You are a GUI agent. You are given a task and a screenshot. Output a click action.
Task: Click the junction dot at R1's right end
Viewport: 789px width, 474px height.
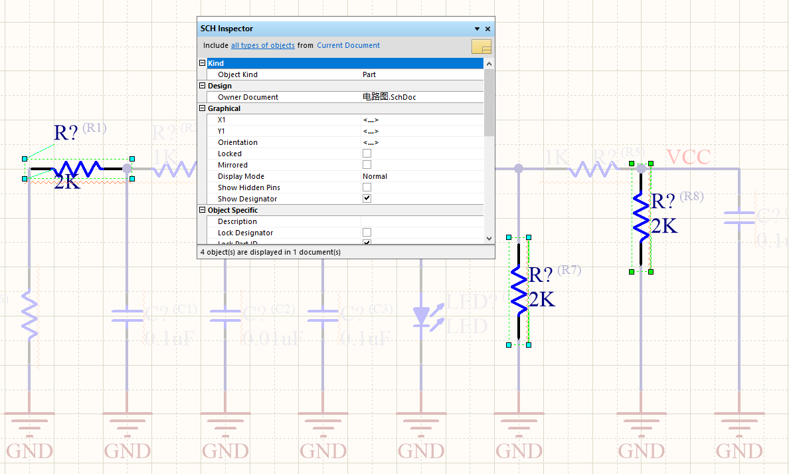(128, 169)
